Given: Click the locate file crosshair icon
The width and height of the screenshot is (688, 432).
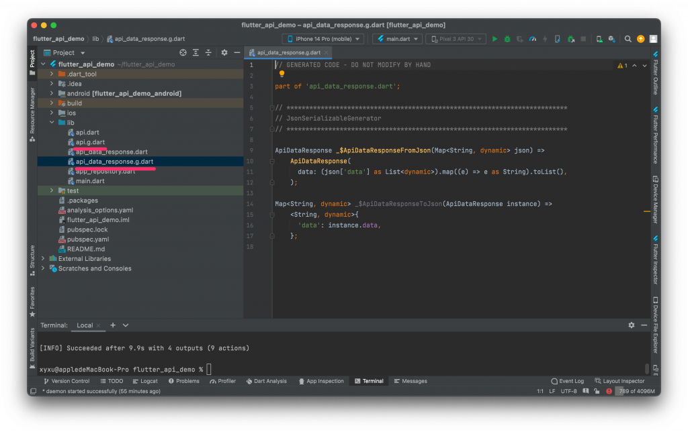Looking at the screenshot, I should (x=183, y=52).
